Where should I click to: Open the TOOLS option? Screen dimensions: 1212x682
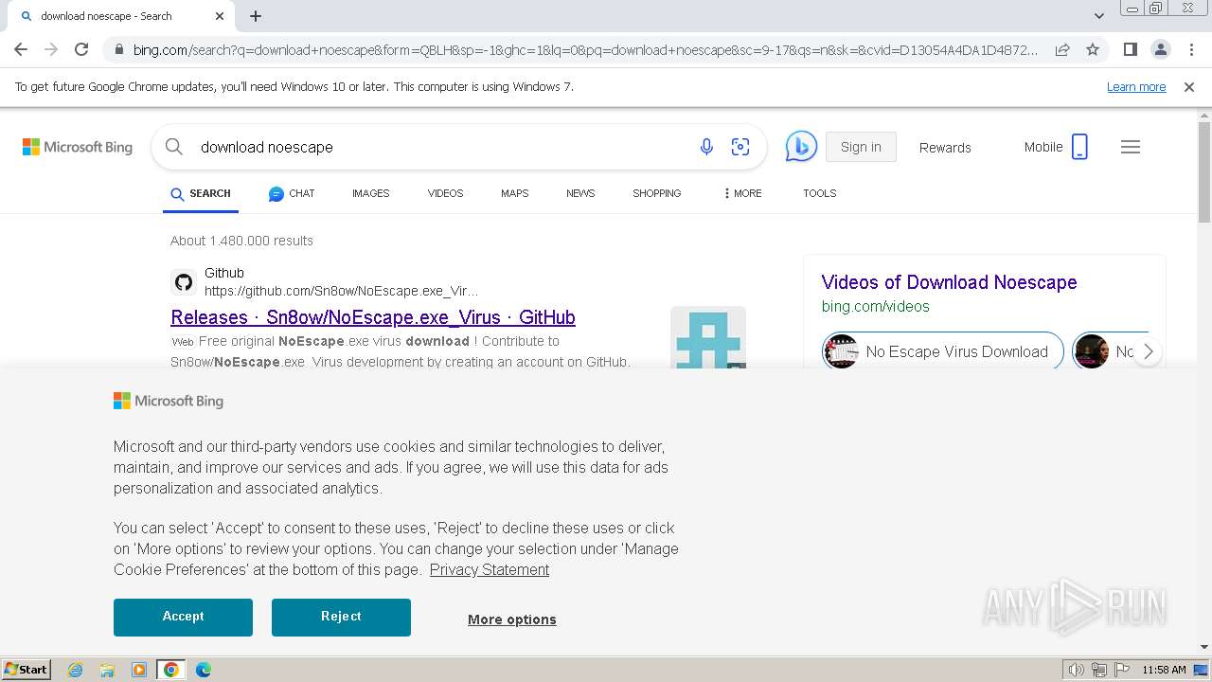tap(820, 193)
